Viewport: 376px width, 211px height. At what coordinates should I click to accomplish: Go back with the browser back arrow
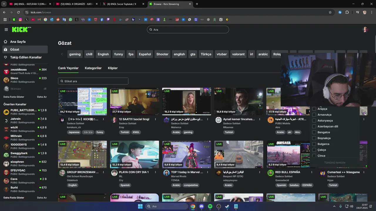click(4, 12)
